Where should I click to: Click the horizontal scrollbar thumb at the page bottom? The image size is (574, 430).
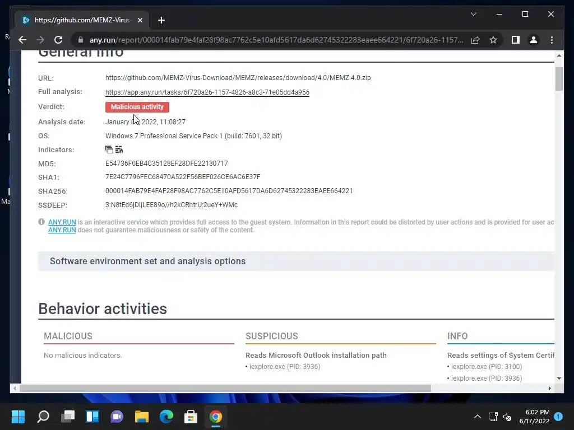coord(225,389)
